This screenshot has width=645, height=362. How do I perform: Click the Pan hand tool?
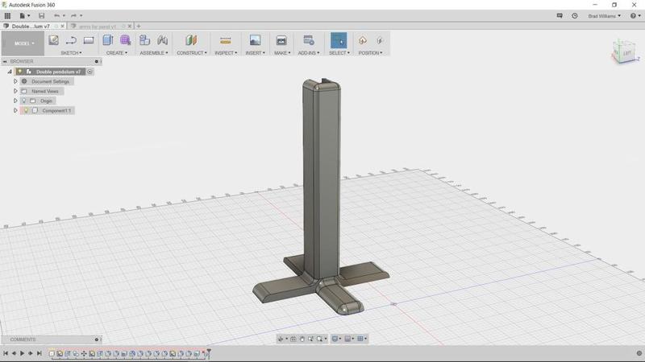tap(302, 339)
